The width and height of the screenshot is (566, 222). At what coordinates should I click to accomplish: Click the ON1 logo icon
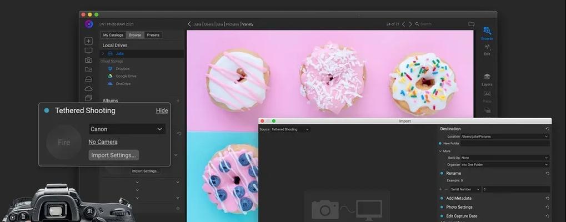[89, 24]
